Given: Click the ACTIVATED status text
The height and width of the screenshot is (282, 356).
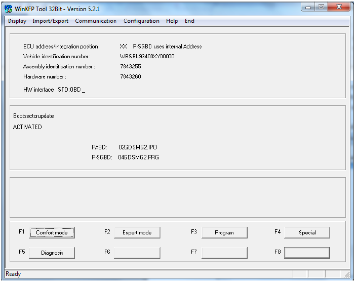Looking at the screenshot, I should [27, 127].
